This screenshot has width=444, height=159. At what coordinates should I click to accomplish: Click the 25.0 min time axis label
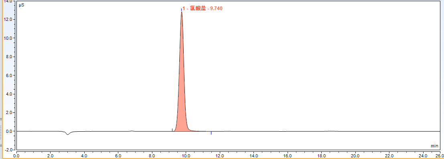440,156
